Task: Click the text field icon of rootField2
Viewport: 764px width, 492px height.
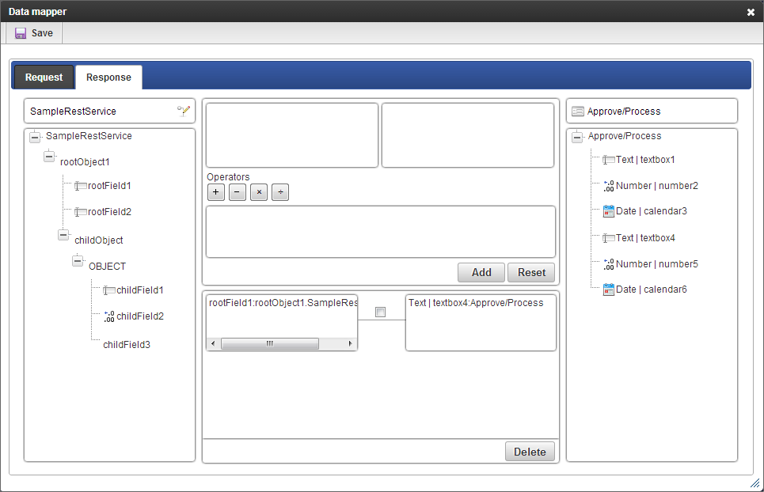Action: pyautogui.click(x=81, y=212)
